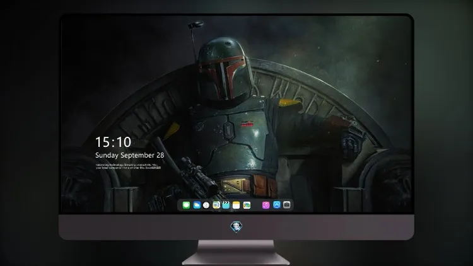The height and width of the screenshot is (266, 473).
Task: Open the gray Camera app in dock
Action: pyautogui.click(x=287, y=205)
